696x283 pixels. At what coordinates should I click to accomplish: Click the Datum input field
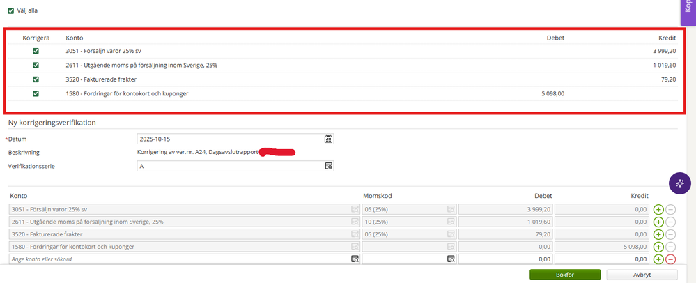point(235,139)
